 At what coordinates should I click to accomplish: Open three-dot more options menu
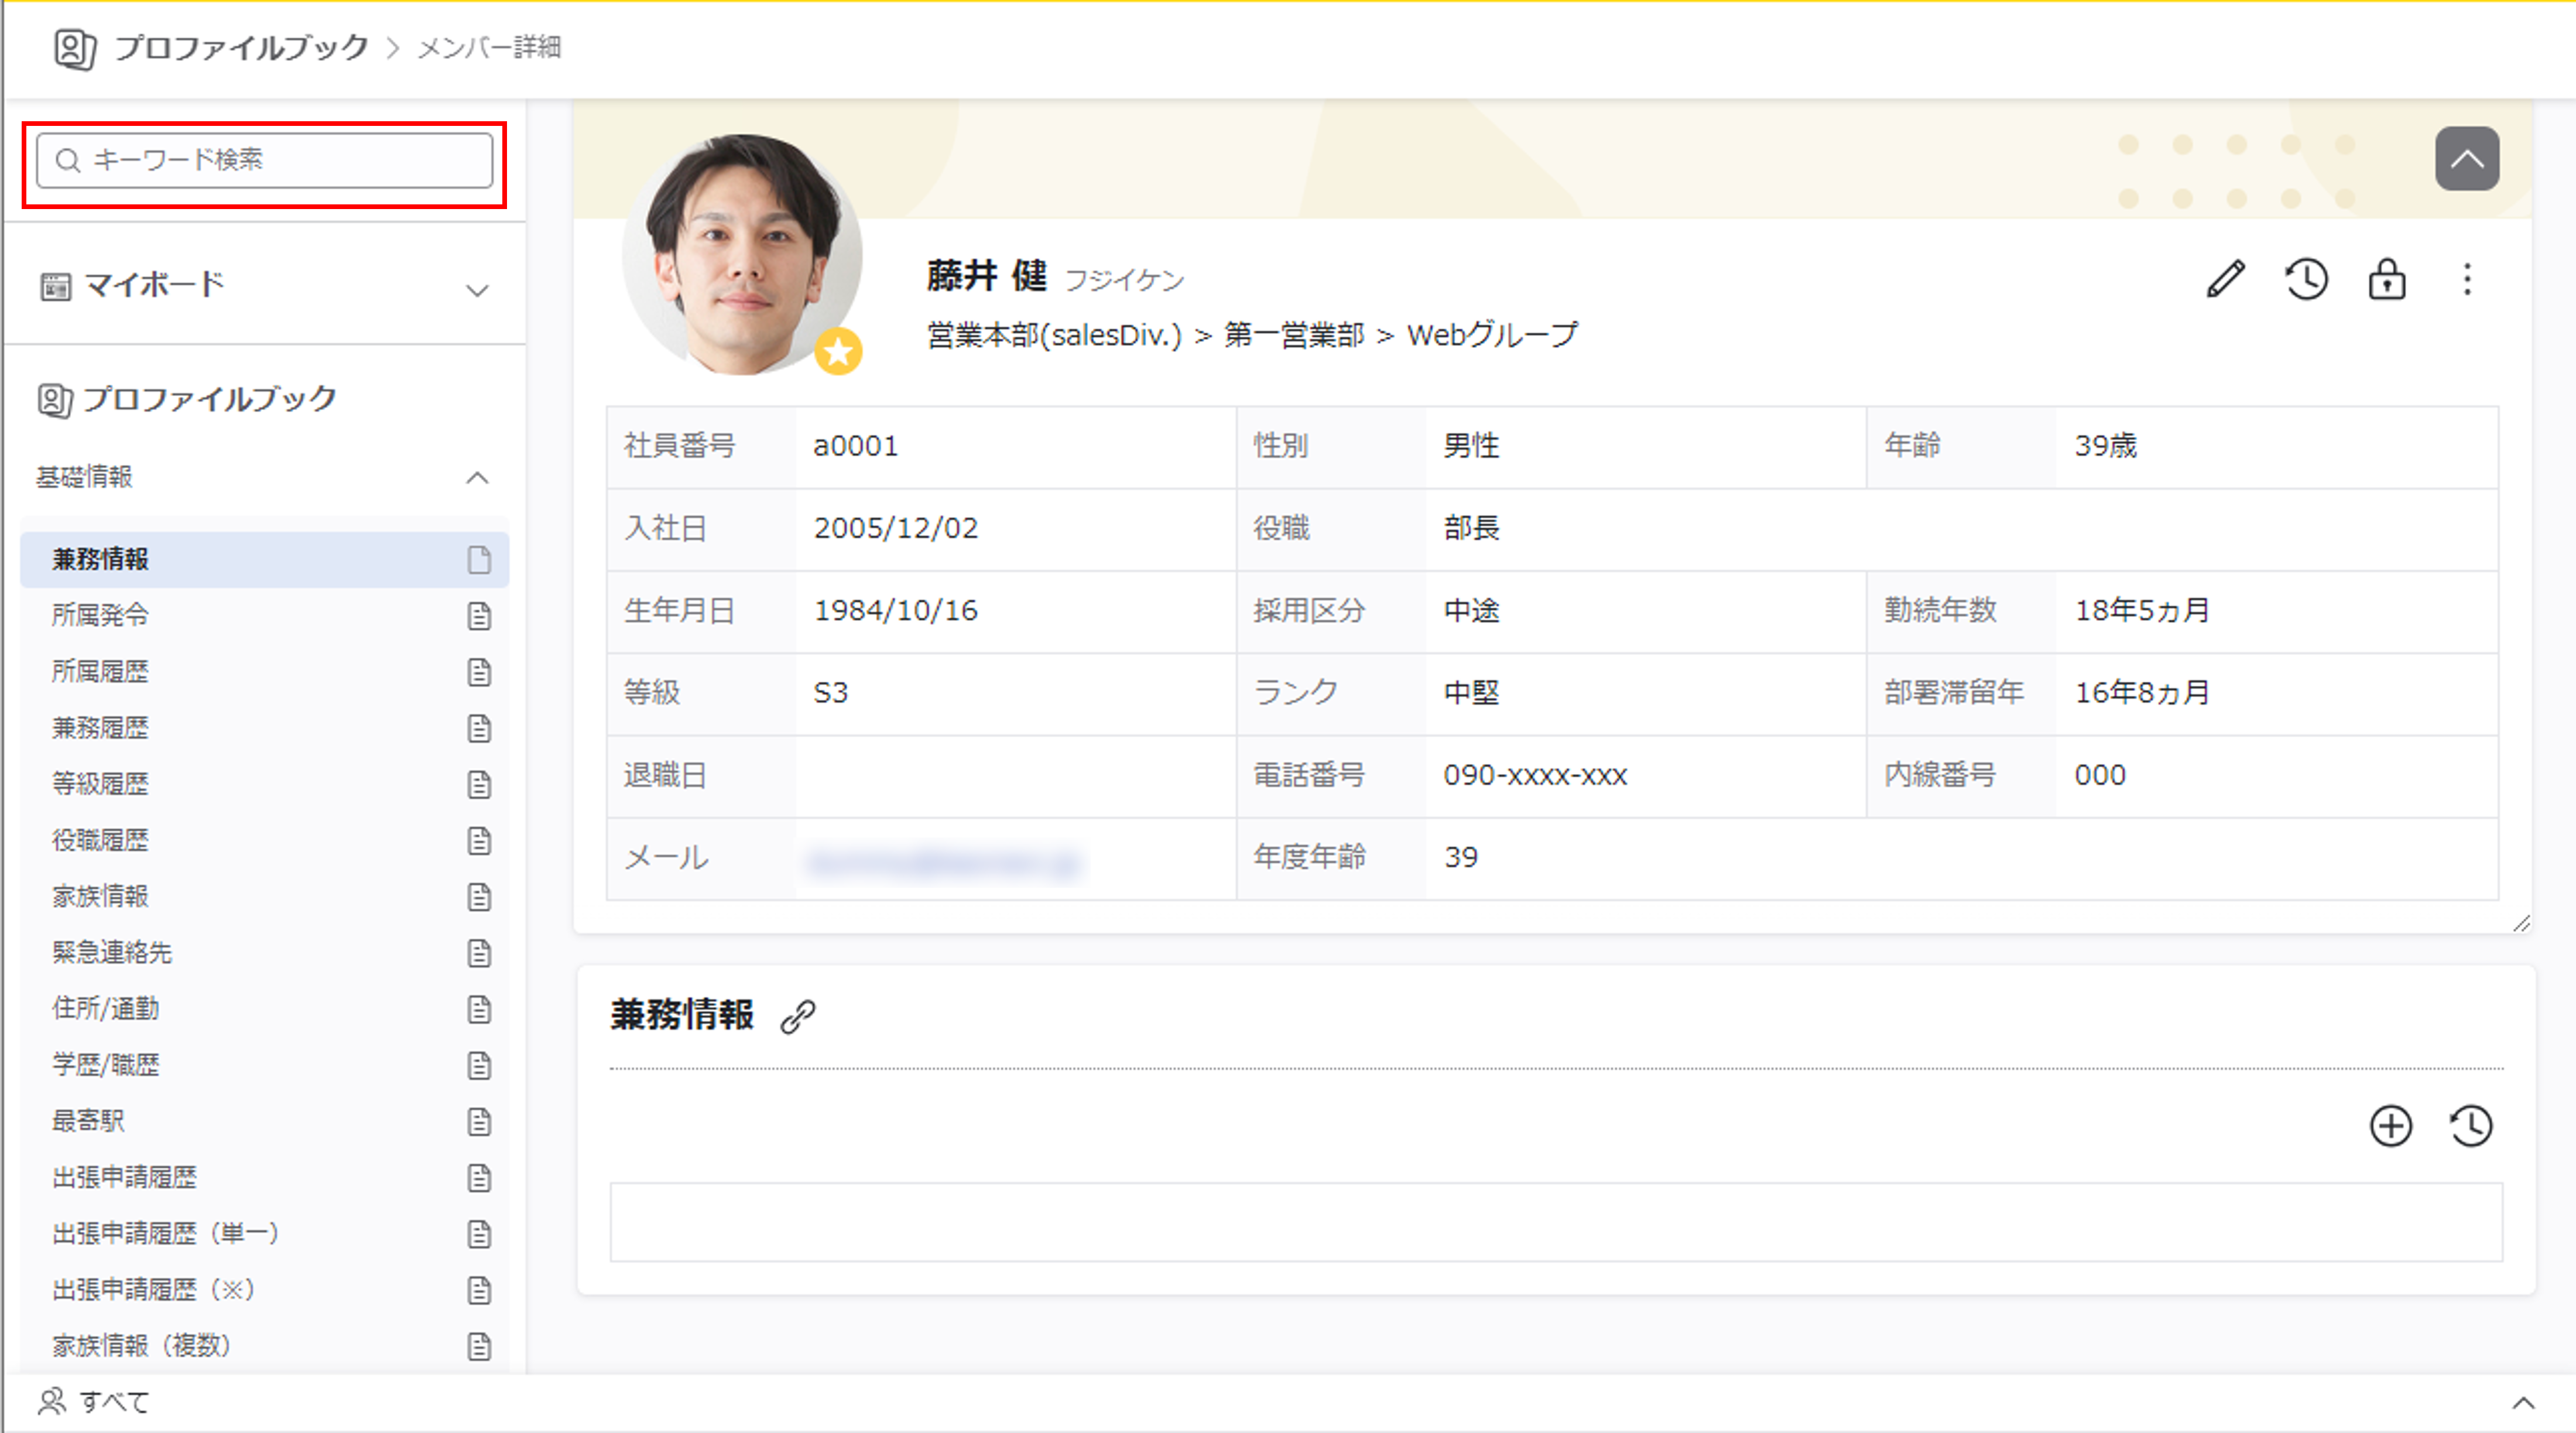[x=2467, y=279]
